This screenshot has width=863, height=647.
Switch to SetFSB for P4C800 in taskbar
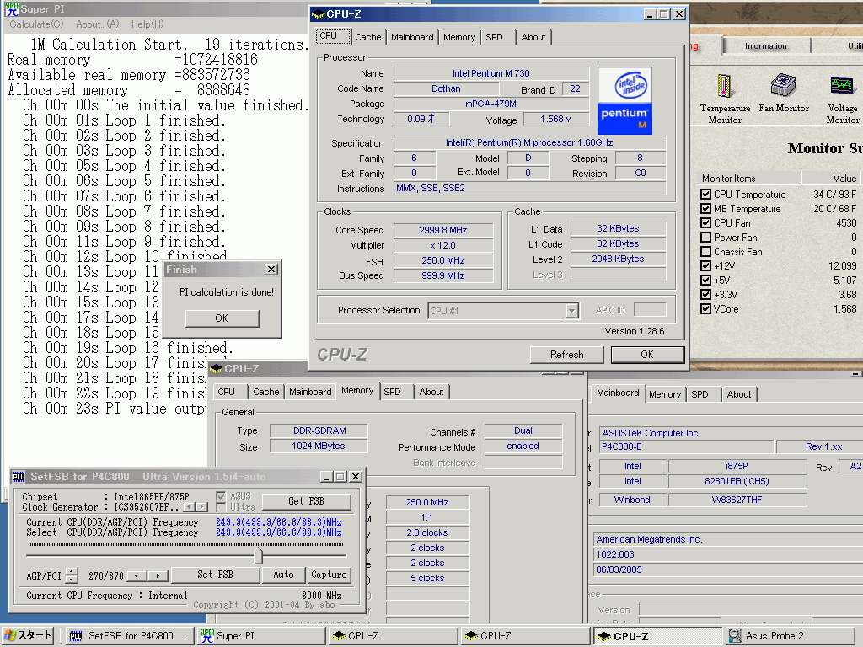(x=130, y=635)
